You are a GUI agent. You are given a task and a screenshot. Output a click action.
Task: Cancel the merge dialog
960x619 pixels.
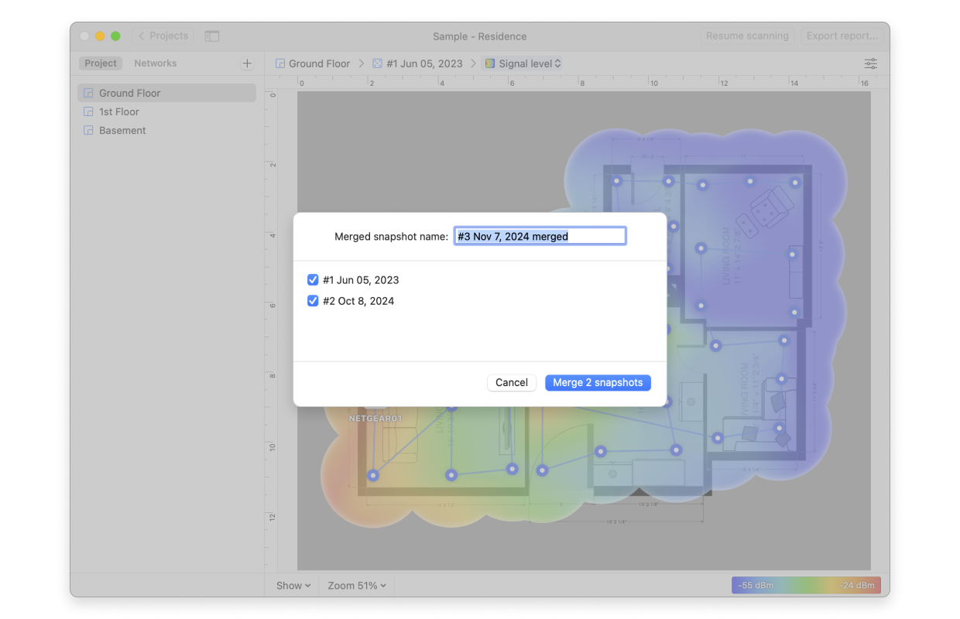click(x=512, y=382)
